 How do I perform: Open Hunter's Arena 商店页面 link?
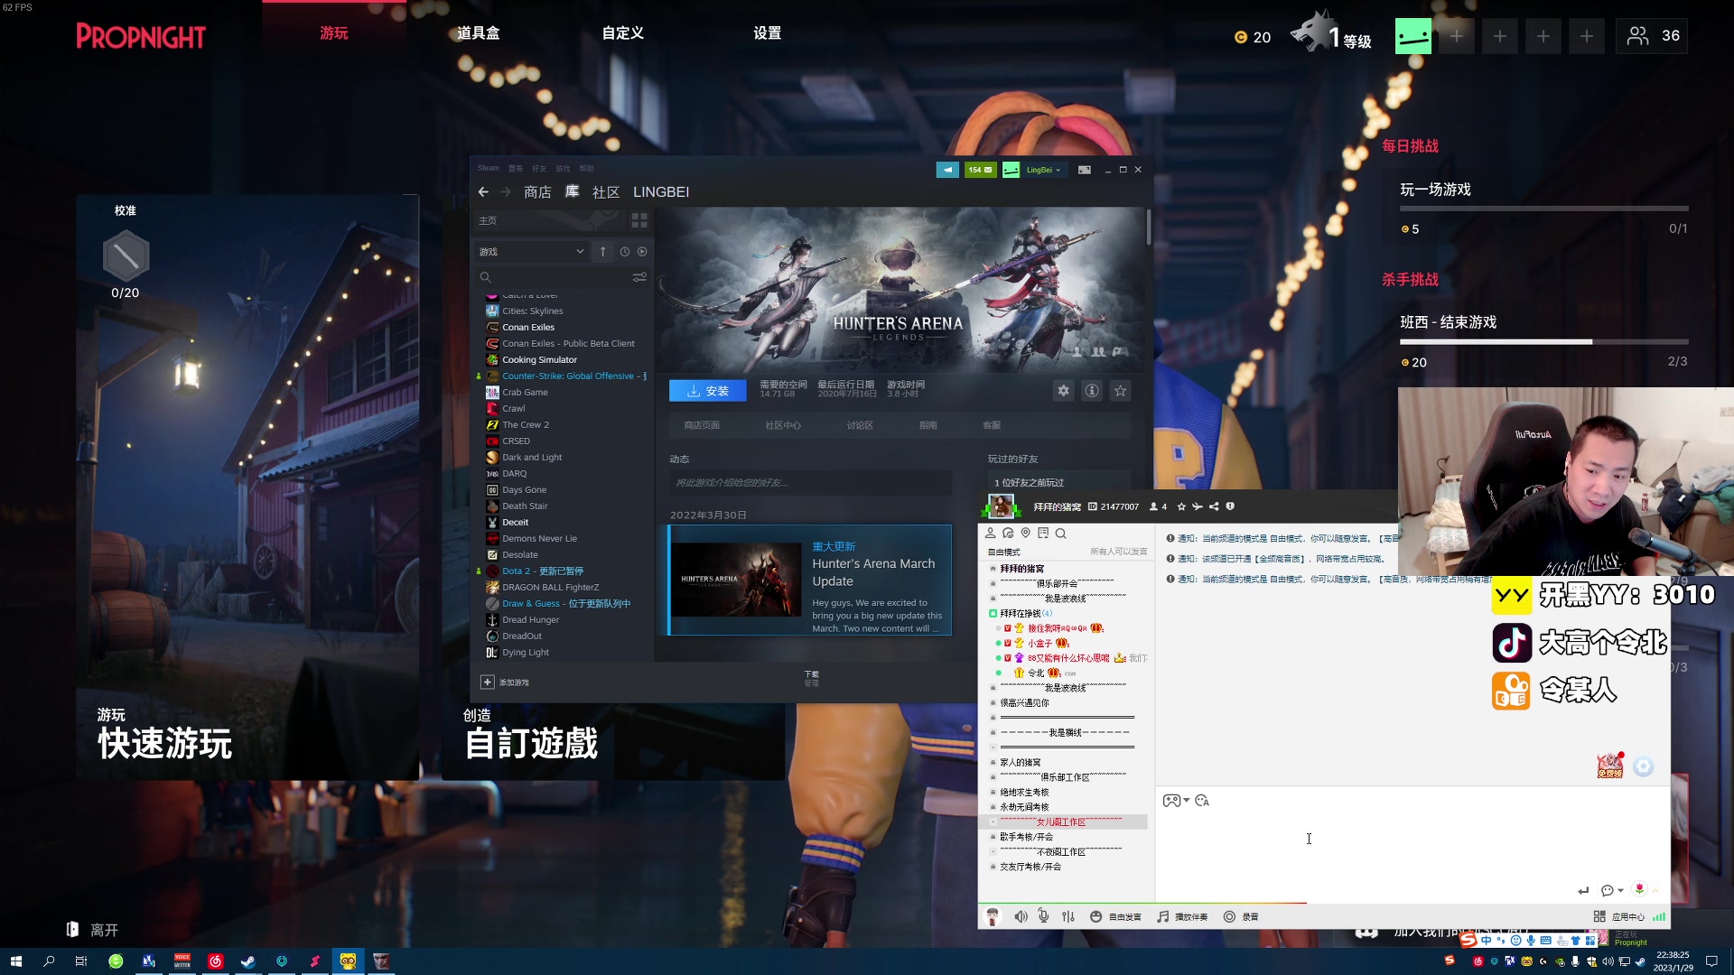click(702, 425)
